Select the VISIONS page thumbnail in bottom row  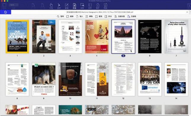[97, 110]
